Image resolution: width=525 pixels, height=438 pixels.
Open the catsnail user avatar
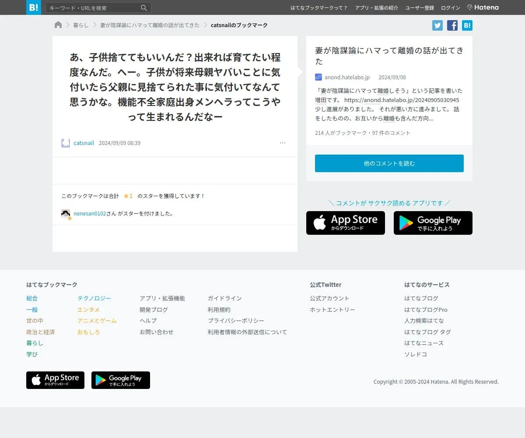coord(66,143)
